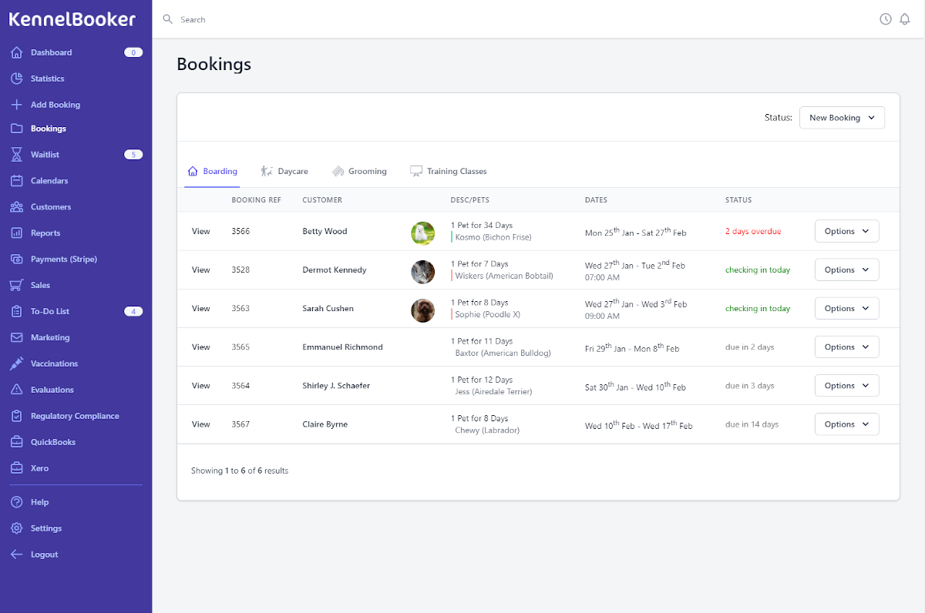The width and height of the screenshot is (925, 613).
Task: Click the DATES column header
Action: coord(596,200)
